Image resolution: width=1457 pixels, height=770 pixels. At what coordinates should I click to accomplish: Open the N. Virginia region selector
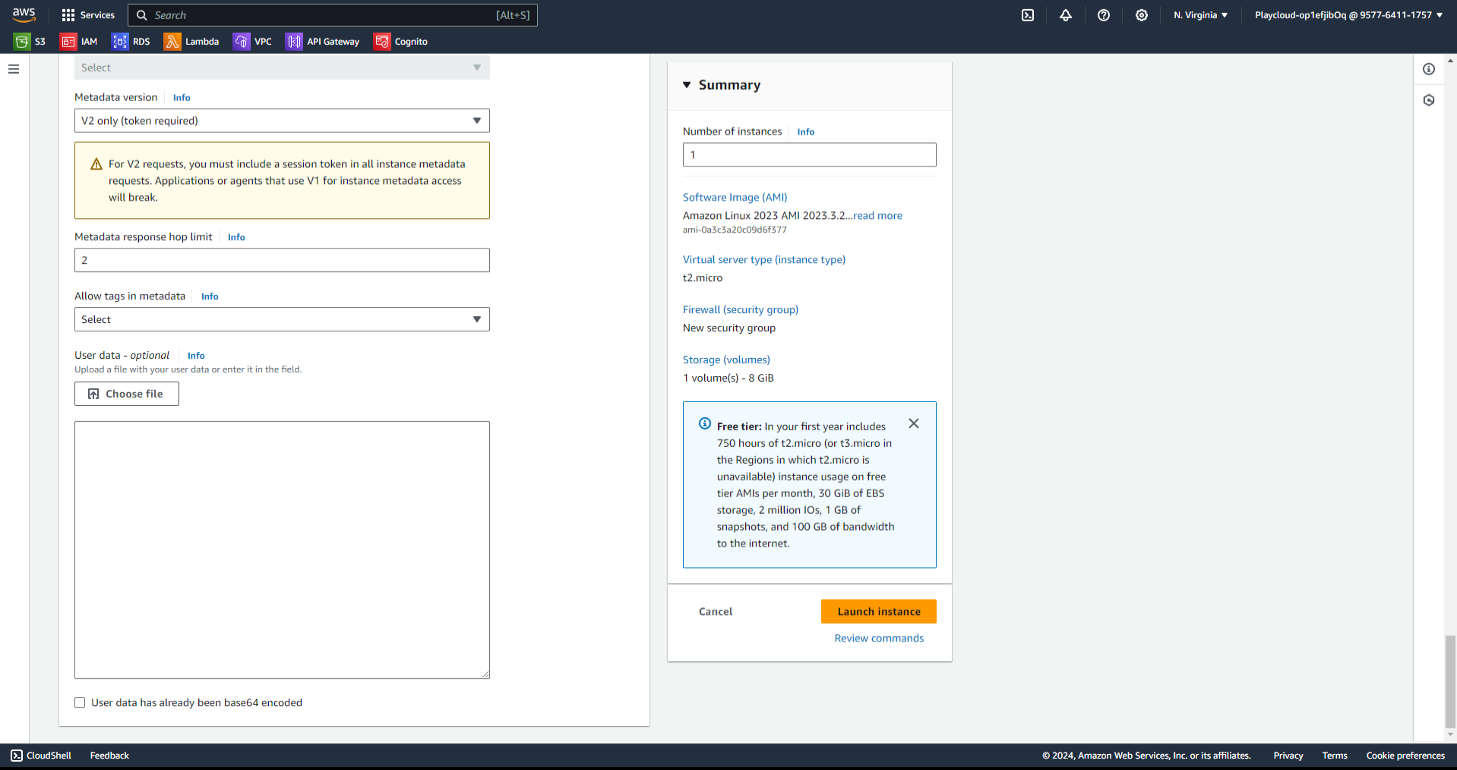pos(1200,15)
